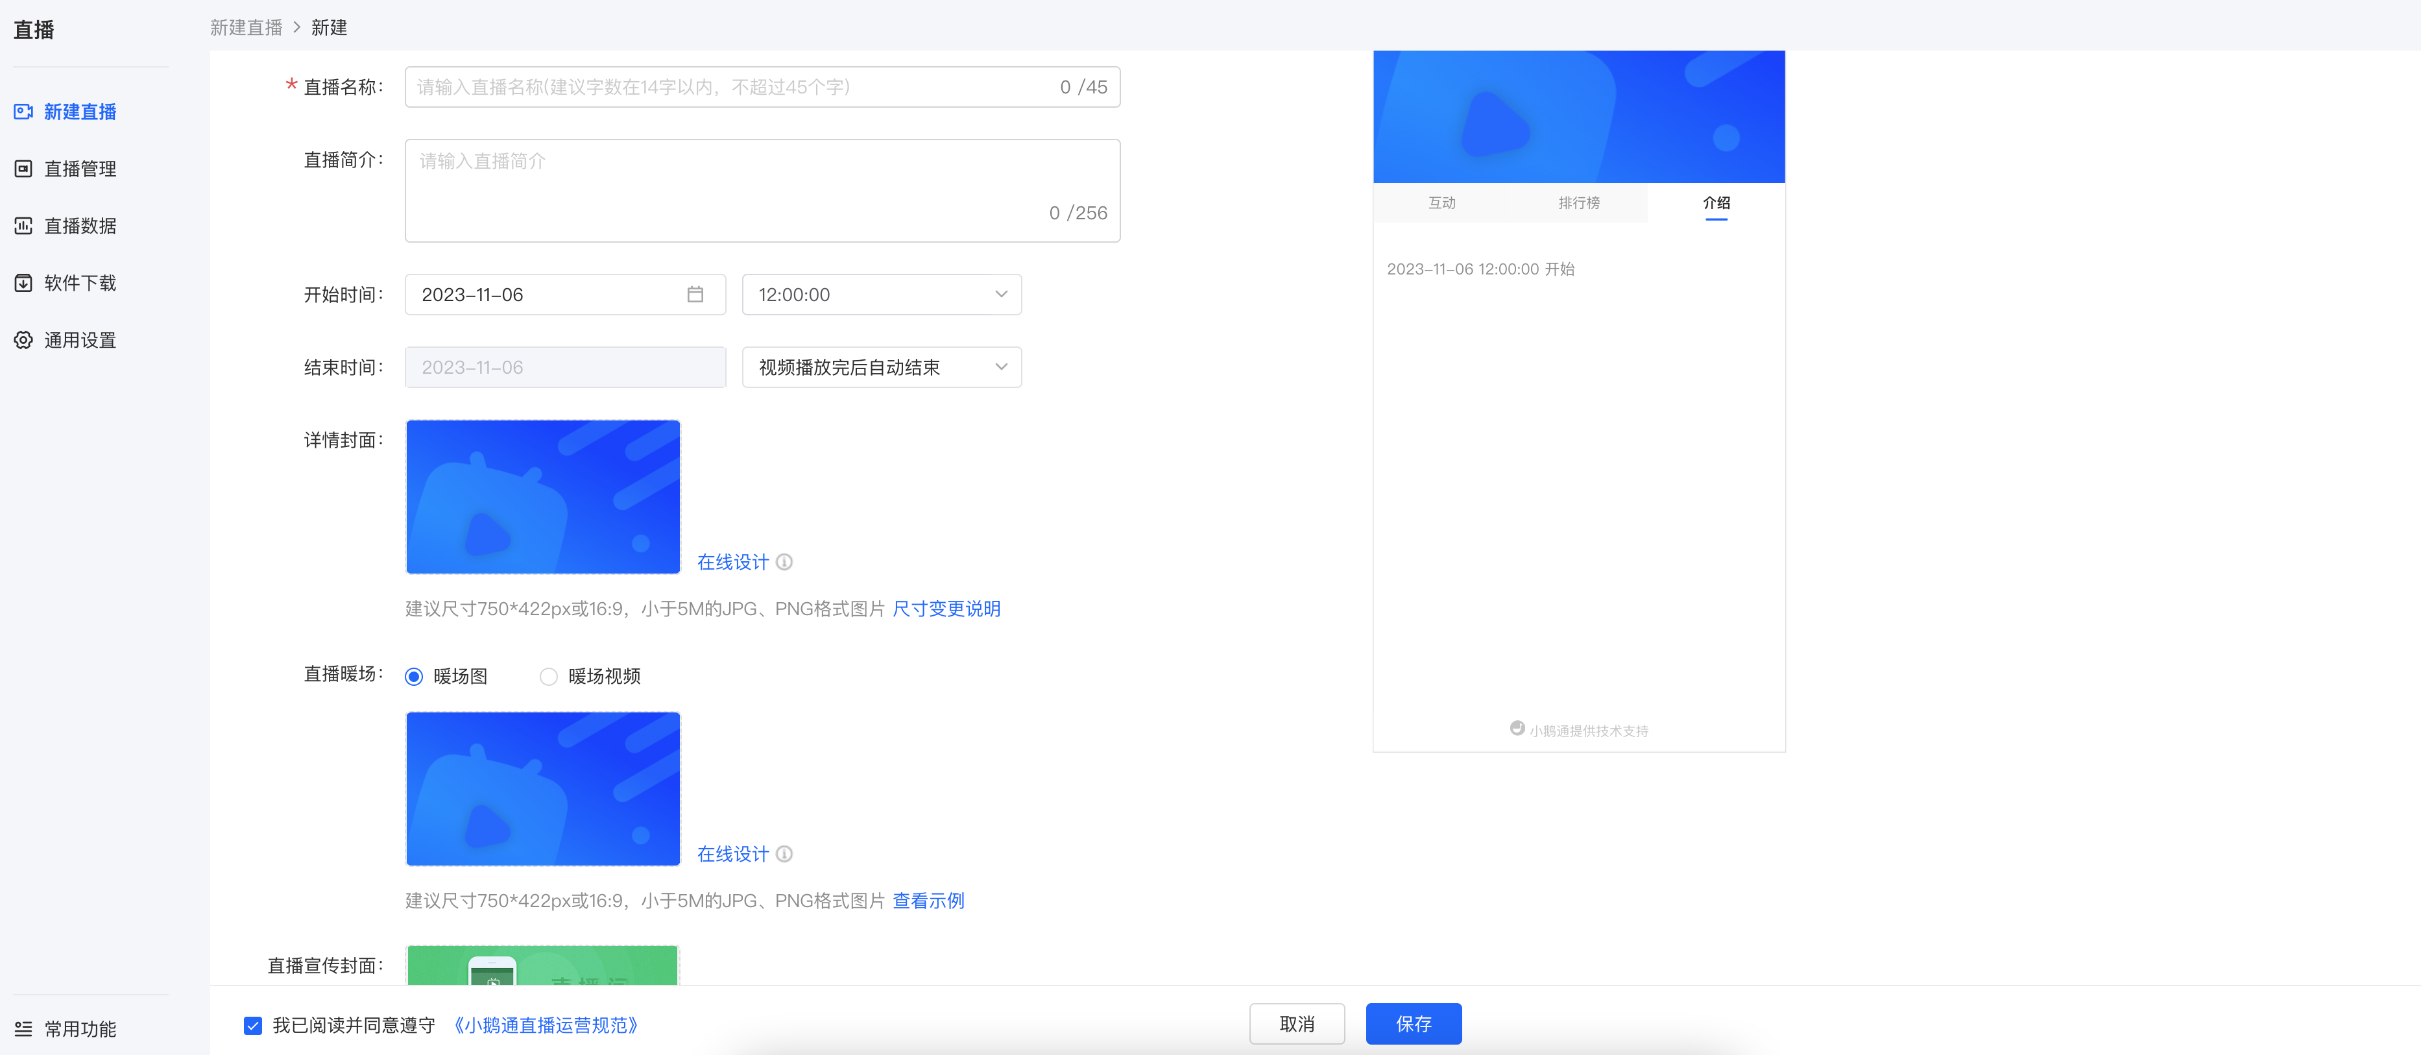
Task: Switch to 排行榜 tab in preview
Action: tap(1579, 203)
